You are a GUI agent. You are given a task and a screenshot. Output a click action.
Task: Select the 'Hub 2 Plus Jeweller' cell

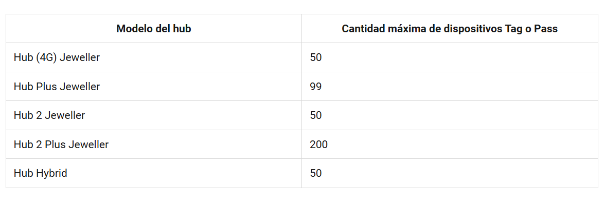[61, 145]
